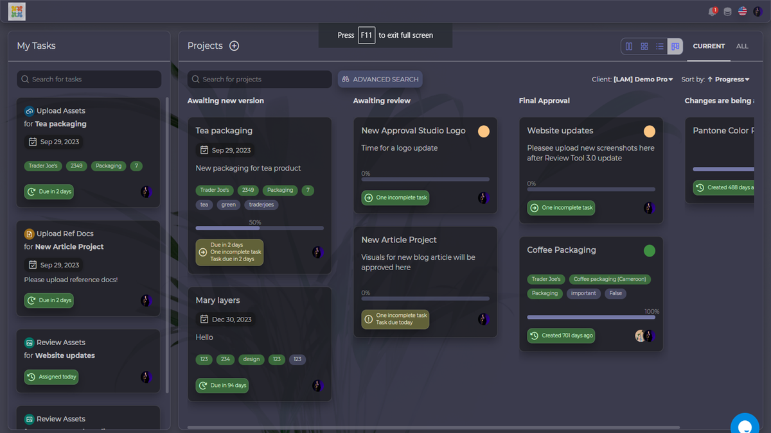Select the columns view icon

[x=628, y=46]
